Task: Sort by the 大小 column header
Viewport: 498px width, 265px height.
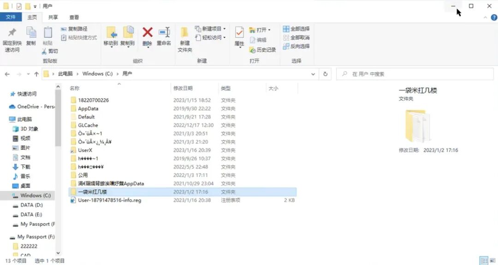Action: [x=273, y=88]
